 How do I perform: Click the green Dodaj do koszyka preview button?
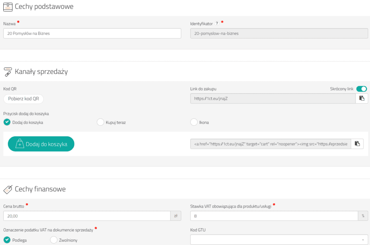pos(41,144)
